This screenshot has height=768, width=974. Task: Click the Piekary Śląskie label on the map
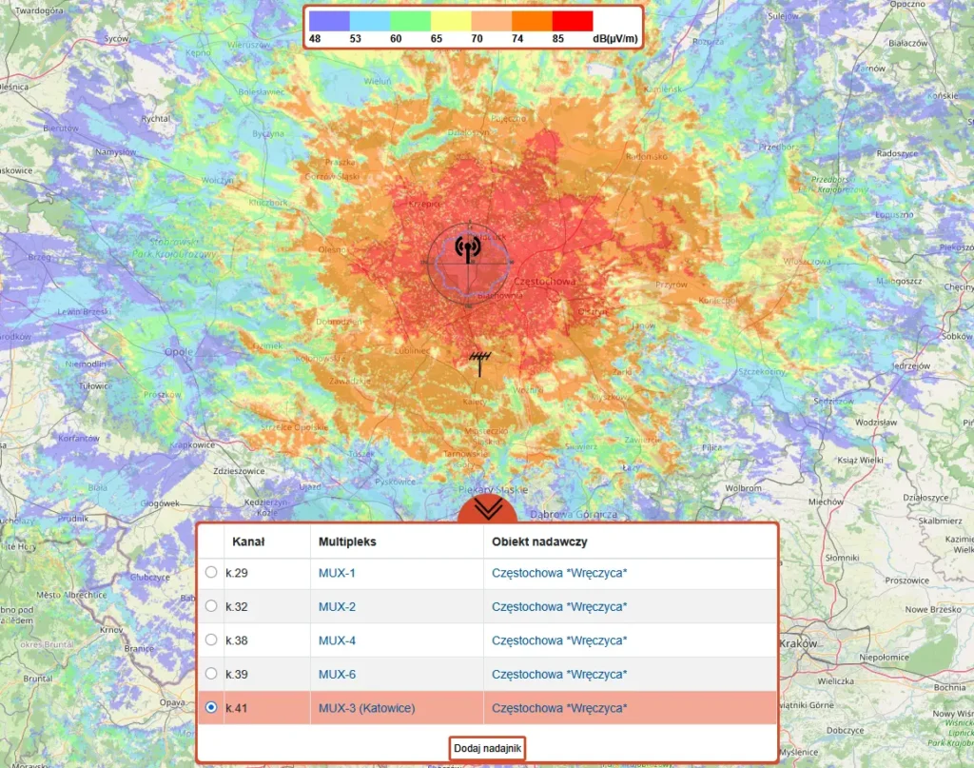[494, 489]
